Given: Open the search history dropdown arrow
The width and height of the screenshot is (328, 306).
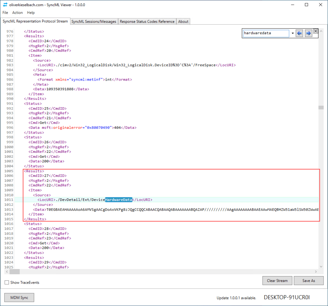Looking at the screenshot, I should click(x=293, y=33).
